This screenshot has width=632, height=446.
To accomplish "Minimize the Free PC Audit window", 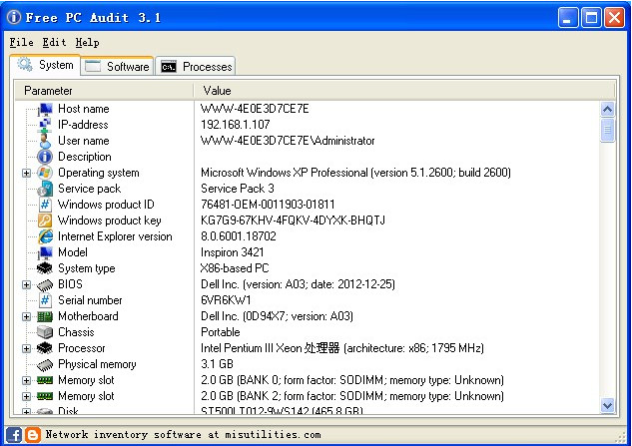I will pyautogui.click(x=568, y=18).
